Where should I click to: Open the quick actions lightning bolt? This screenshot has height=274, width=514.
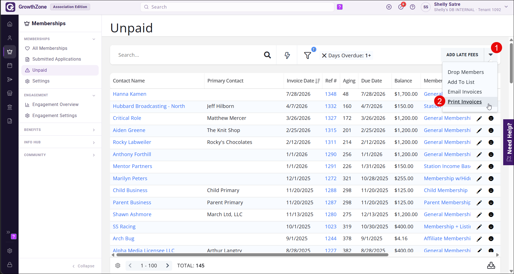click(287, 55)
